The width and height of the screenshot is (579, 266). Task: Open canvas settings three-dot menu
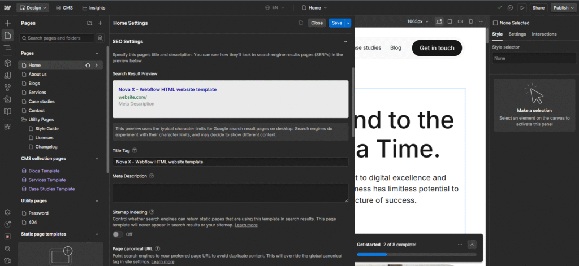click(482, 21)
